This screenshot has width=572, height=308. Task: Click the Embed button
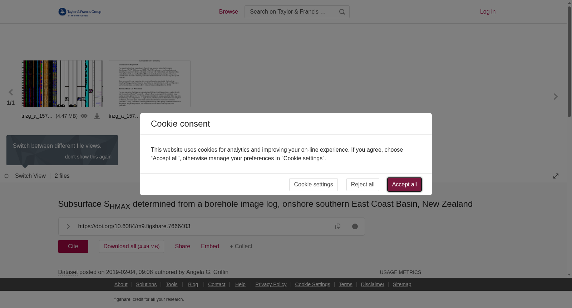click(x=210, y=246)
